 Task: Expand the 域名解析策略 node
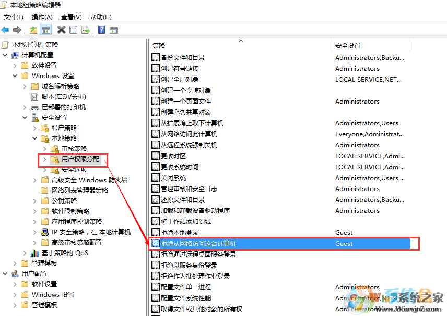tap(25, 86)
